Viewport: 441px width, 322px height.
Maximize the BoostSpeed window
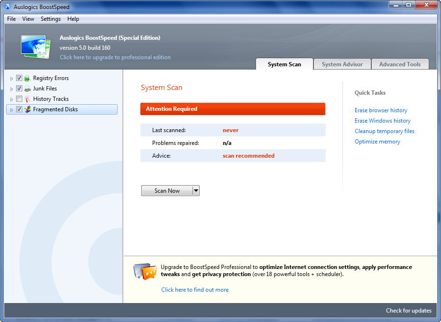(x=409, y=5)
